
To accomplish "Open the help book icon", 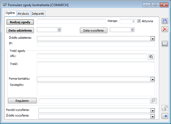I will point(165,44).
